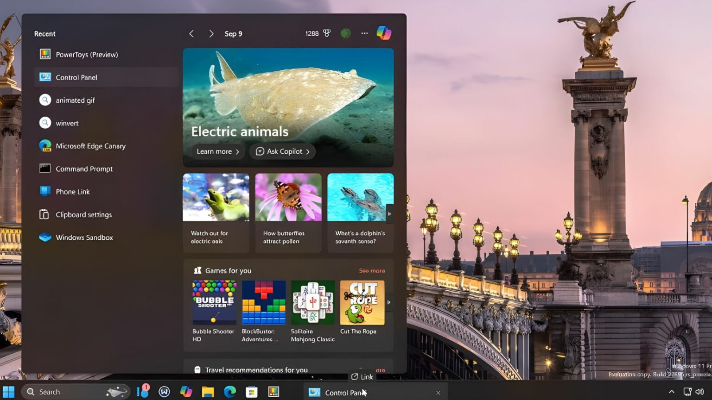Open Command Prompt from the Recent list
The image size is (712, 400).
pos(84,169)
